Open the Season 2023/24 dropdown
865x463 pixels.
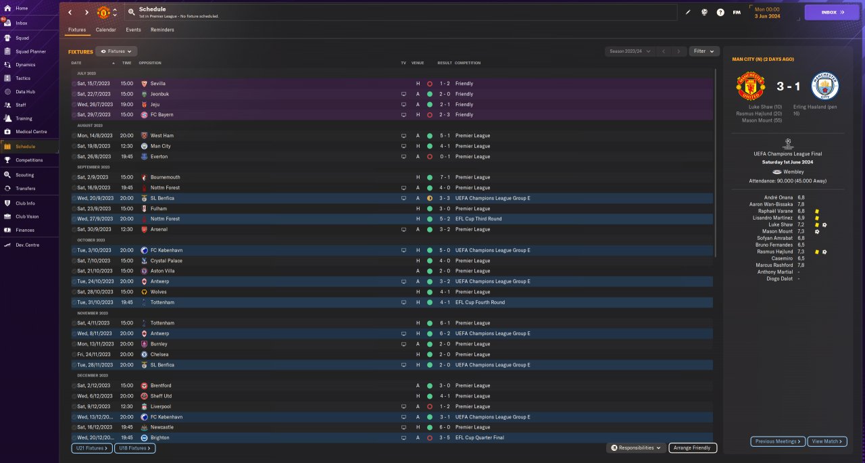630,51
